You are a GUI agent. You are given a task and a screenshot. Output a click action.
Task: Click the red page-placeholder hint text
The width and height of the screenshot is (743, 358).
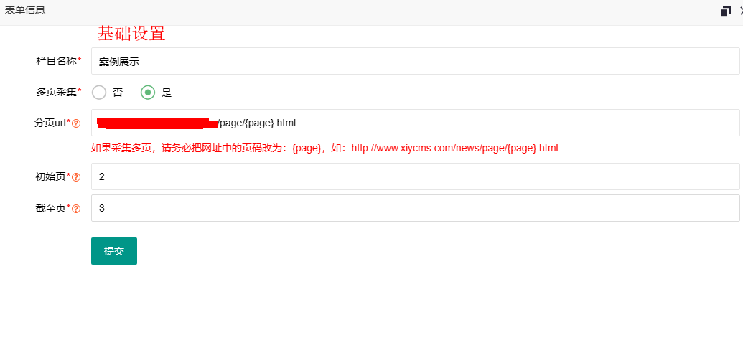[x=324, y=149]
